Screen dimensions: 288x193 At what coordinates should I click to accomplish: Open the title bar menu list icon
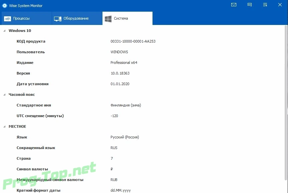(x=265, y=5)
